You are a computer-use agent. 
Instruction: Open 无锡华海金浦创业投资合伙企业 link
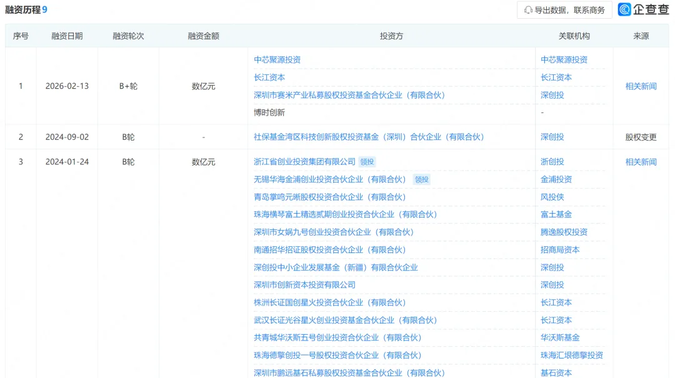coord(329,179)
